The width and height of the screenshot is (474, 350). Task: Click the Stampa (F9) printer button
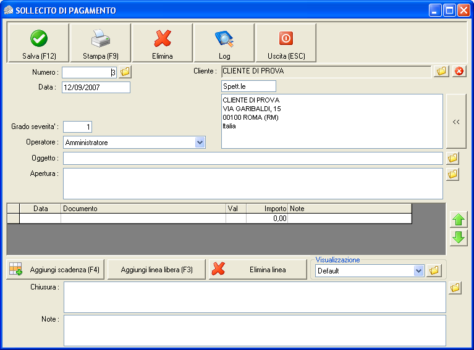coord(101,43)
